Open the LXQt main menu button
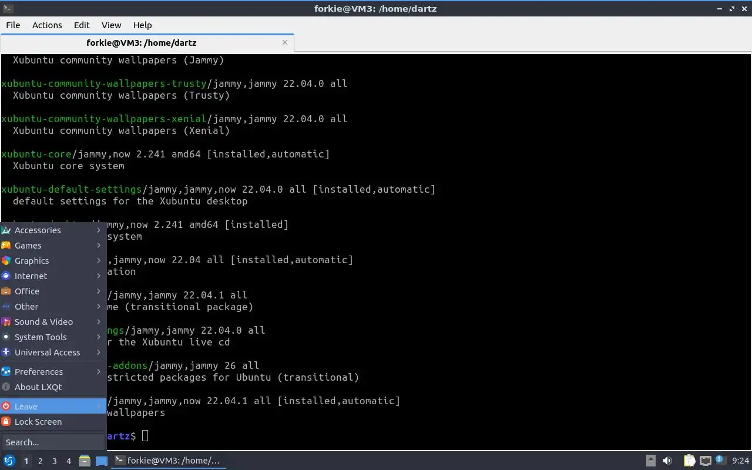The image size is (752, 470). coord(9,461)
